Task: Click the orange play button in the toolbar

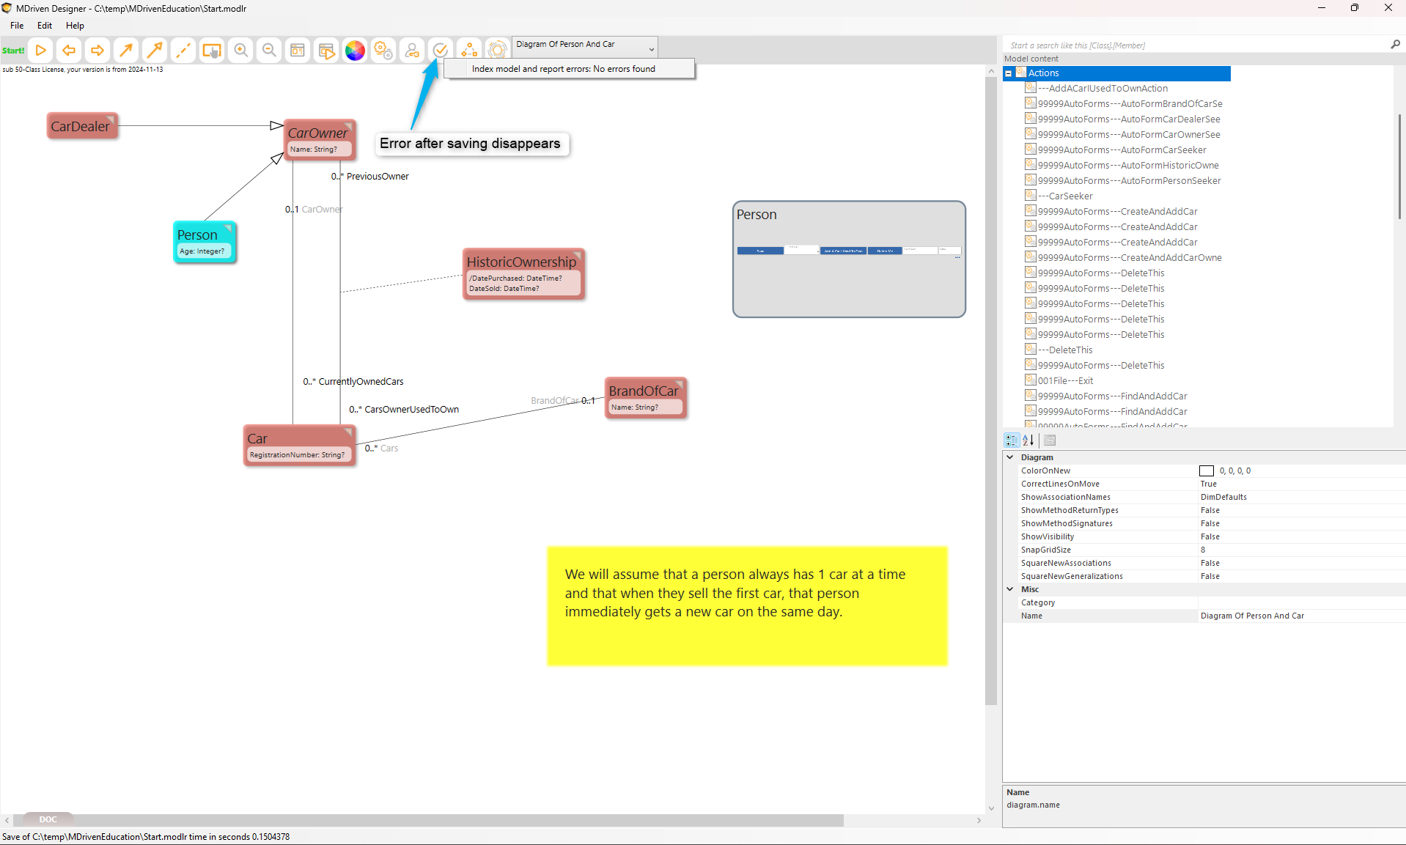Action: point(41,51)
